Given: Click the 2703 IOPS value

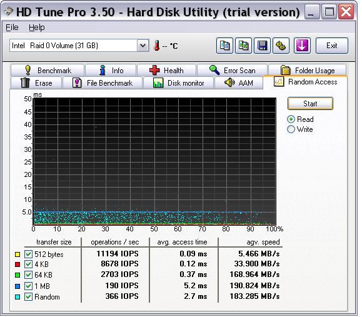Looking at the screenshot, I should [120, 274].
